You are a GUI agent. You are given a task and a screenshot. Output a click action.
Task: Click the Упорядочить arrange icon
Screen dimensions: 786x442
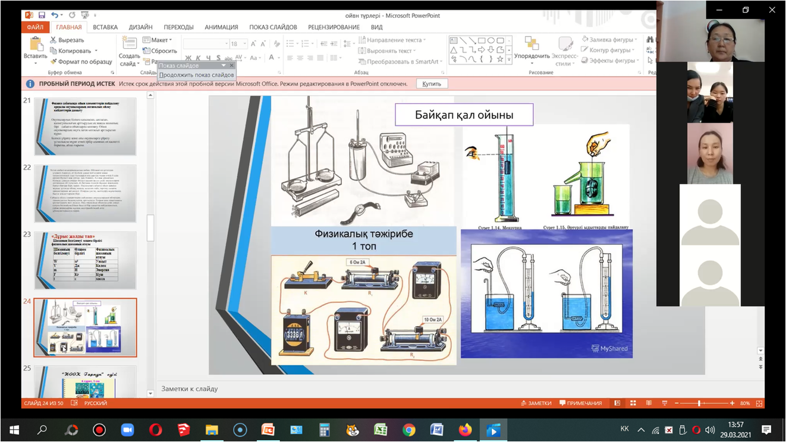click(x=532, y=45)
